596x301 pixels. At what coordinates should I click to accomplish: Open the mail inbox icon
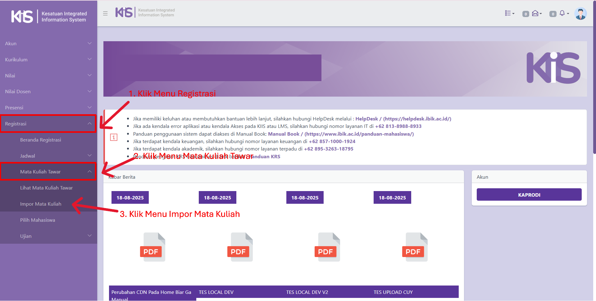click(536, 13)
